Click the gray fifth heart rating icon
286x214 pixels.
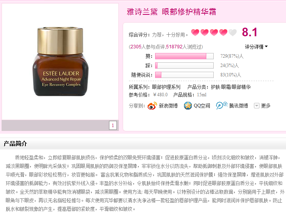pyautogui.click(x=232, y=33)
